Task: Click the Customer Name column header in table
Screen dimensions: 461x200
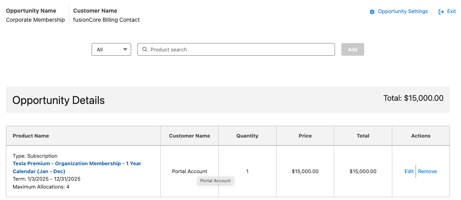Action: coord(189,136)
